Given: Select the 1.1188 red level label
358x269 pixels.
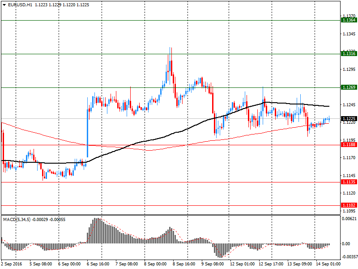Looking at the screenshot, I should (349, 145).
